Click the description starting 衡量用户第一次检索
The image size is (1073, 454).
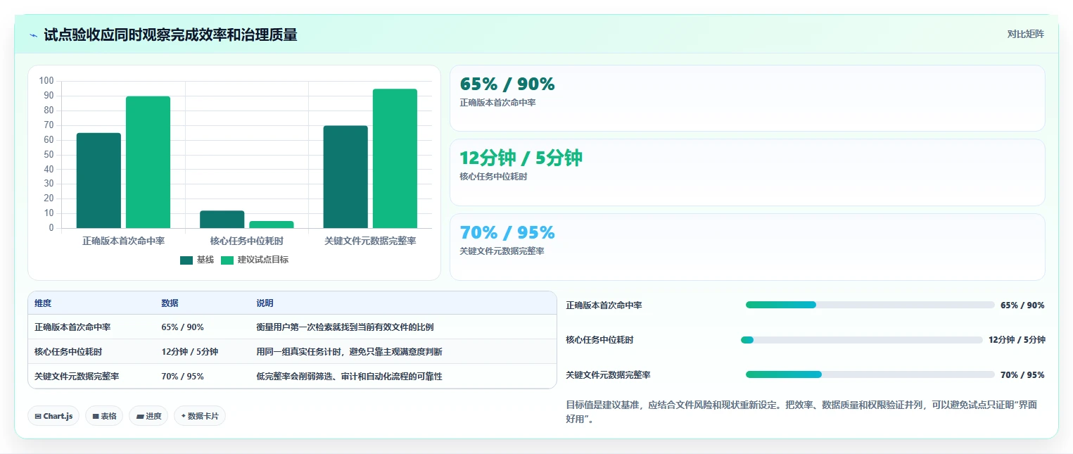pyautogui.click(x=345, y=327)
